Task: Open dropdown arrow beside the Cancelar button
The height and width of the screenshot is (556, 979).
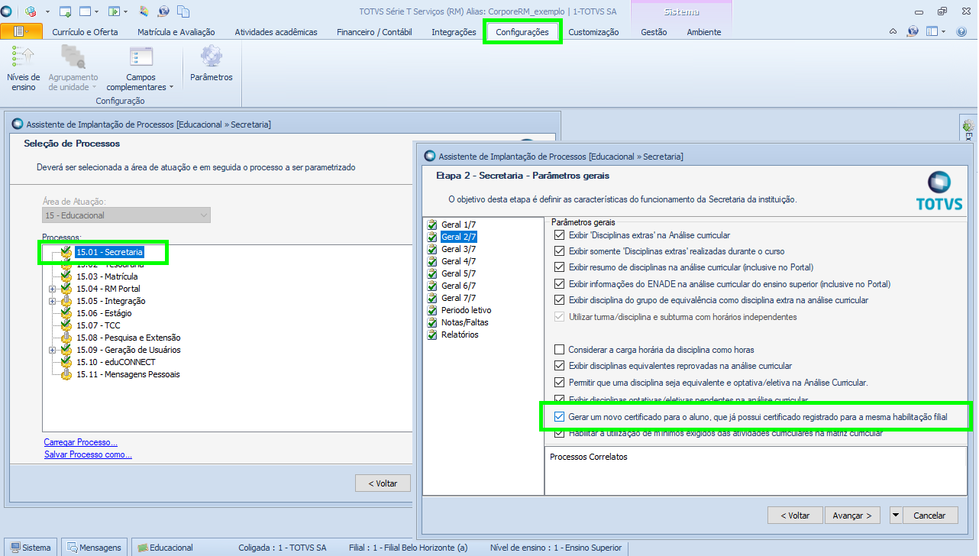Action: (x=895, y=516)
